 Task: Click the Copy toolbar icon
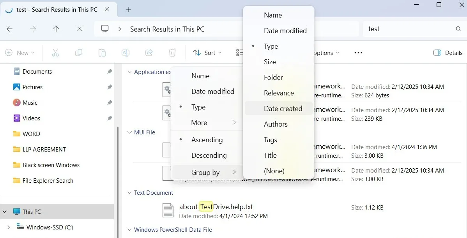pos(78,52)
